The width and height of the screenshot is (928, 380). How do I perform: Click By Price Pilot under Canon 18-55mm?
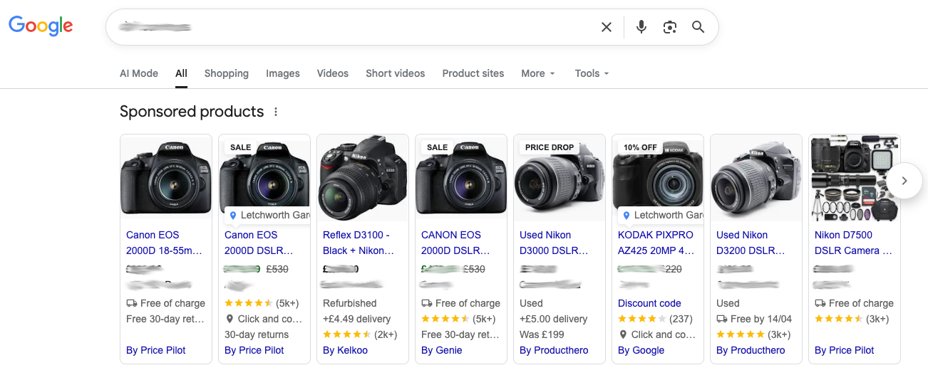click(x=156, y=350)
